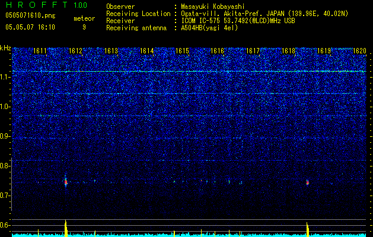Click the 0.8 frequency axis label

5,166
